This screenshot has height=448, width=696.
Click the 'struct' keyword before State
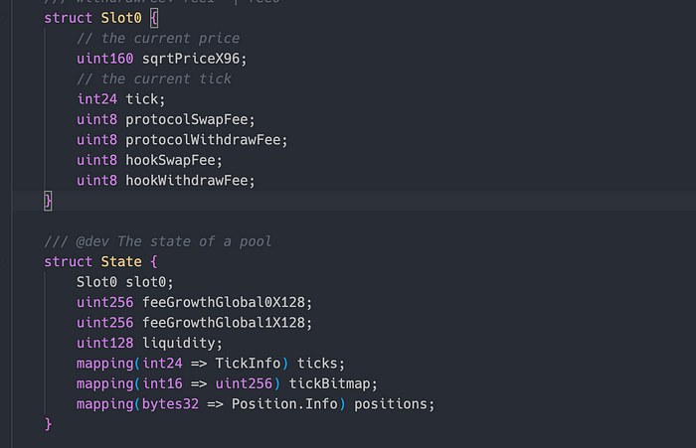coord(69,261)
